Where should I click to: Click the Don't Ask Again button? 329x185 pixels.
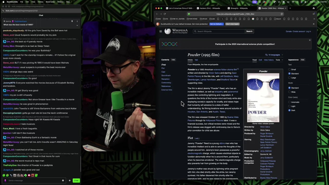[232, 24]
